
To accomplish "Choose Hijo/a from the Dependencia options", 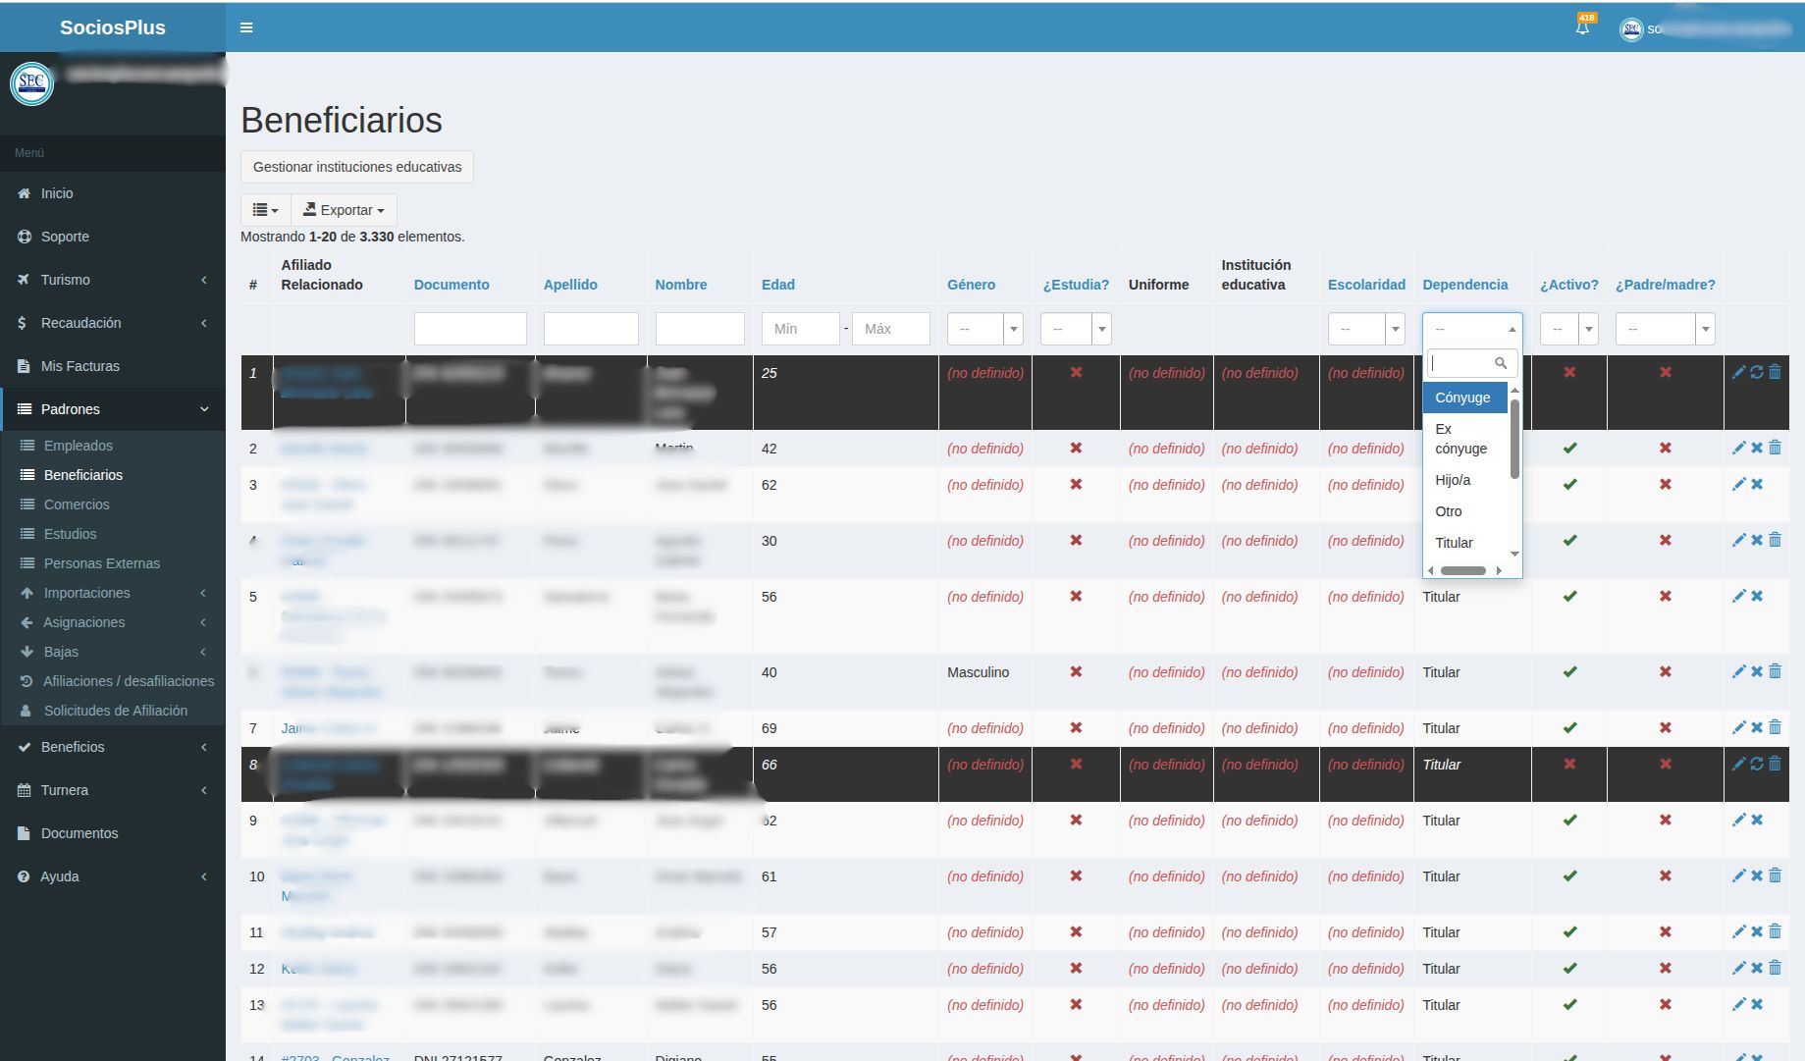I will coord(1453,480).
